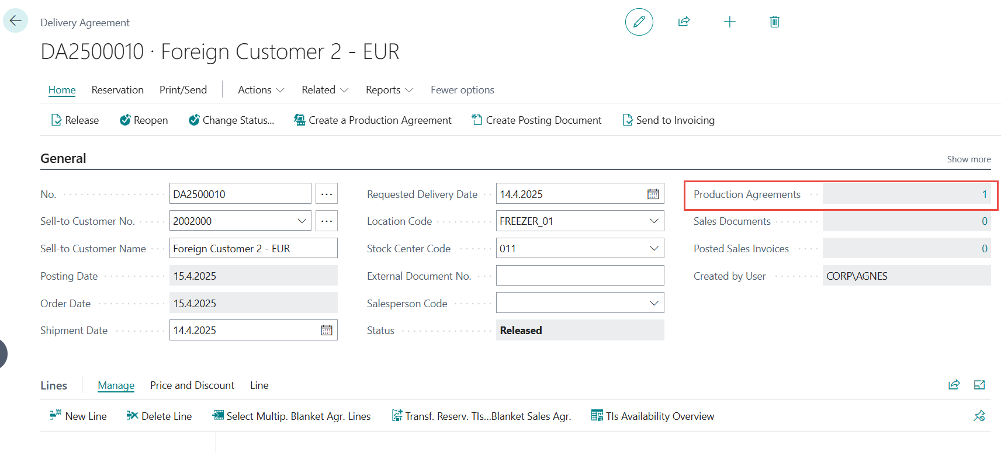Click Send to Invoicing button

(x=669, y=120)
